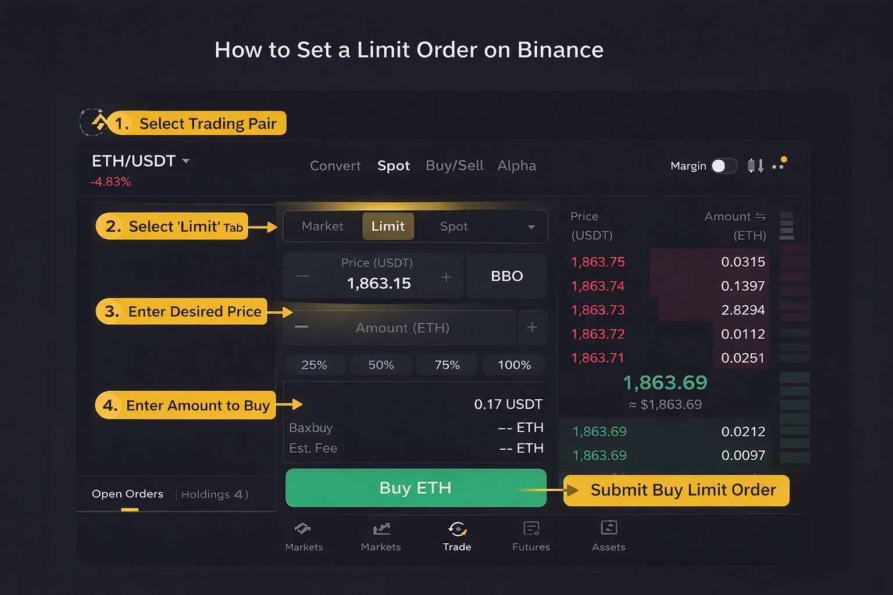893x595 pixels.
Task: Expand the ETH/USDT trading pair dropdown
Action: pyautogui.click(x=186, y=161)
